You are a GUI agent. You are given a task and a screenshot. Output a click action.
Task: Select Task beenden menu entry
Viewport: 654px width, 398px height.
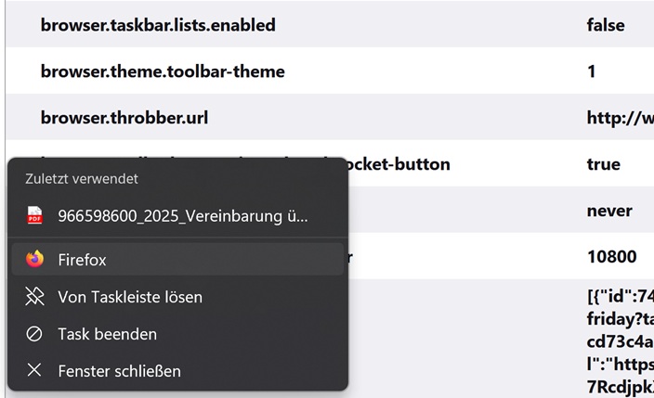pos(107,334)
